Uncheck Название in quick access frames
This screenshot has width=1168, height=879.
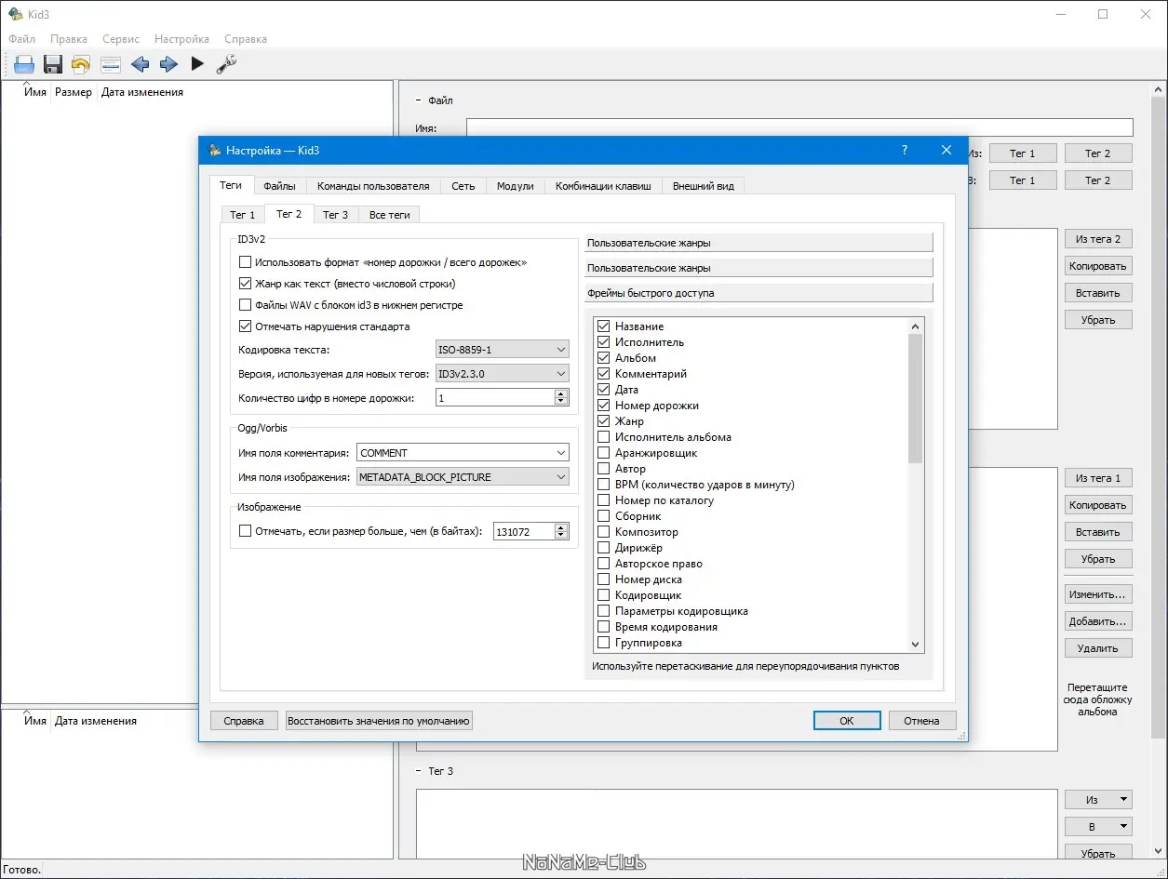[604, 326]
